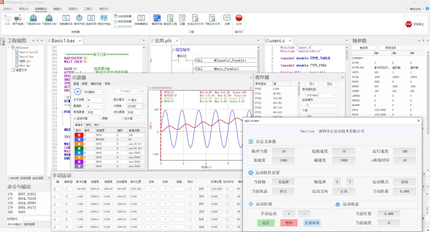Enable the 跟随 checkbox in oscilloscope
430x232 pixels.
tap(100, 118)
